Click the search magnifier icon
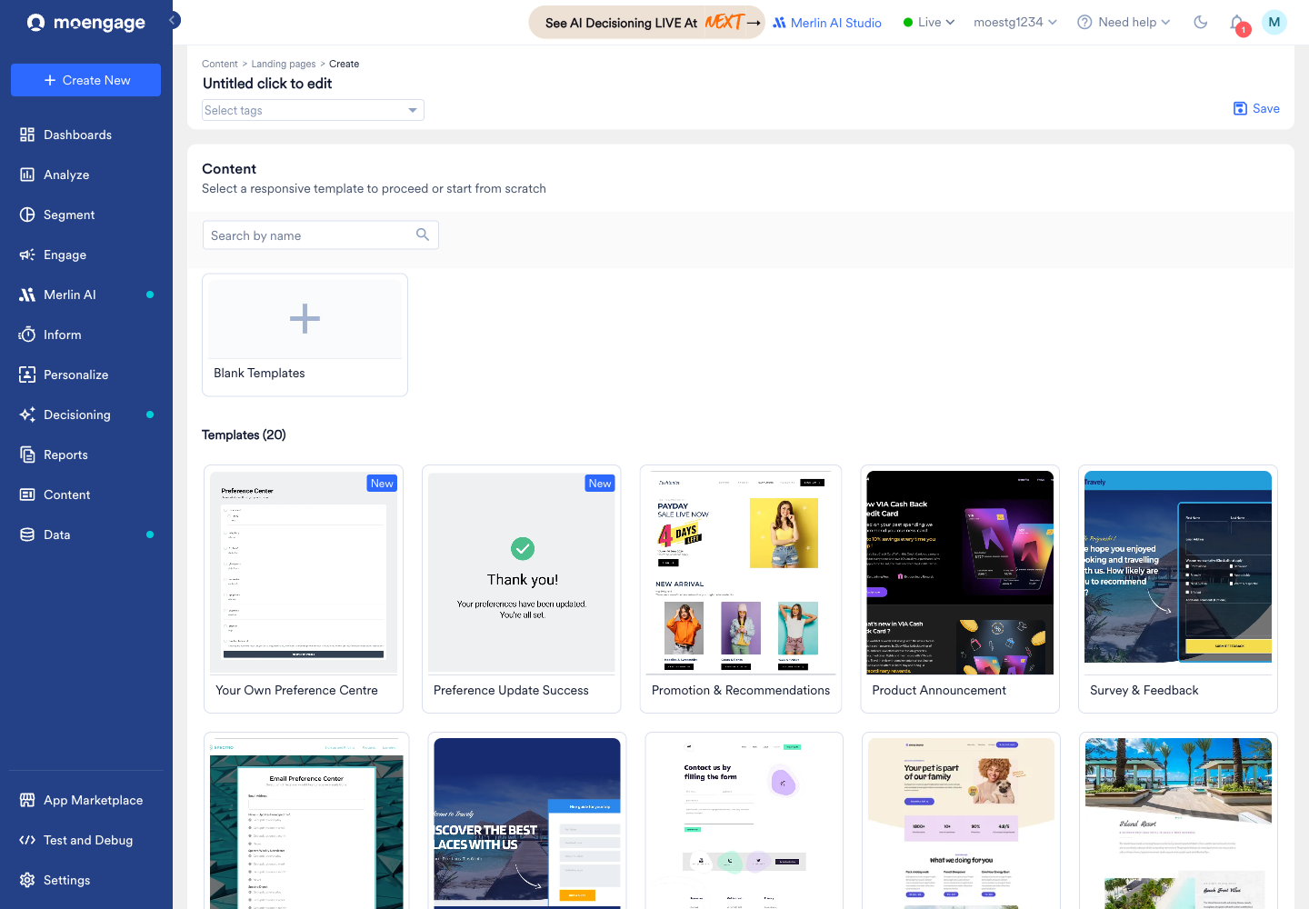Image resolution: width=1309 pixels, height=909 pixels. pos(423,235)
